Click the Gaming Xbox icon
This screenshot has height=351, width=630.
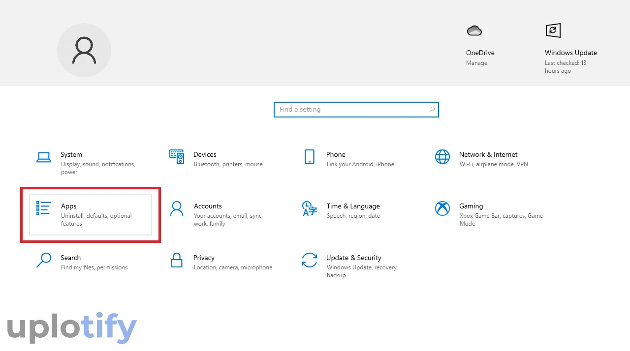pos(442,208)
